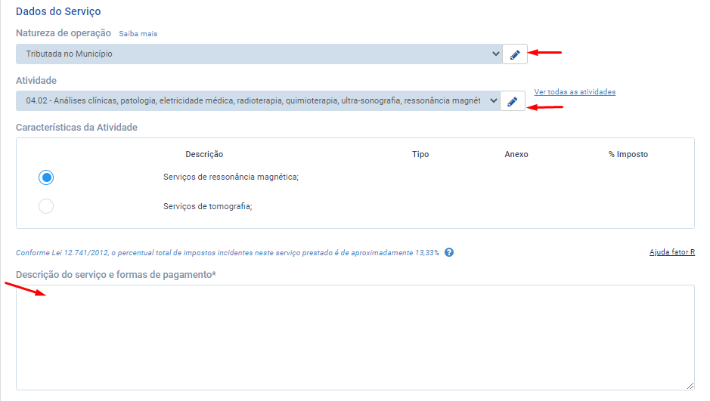Open the 'Ver todas as atividades' link
Screen dimensions: 710x401
(x=575, y=92)
